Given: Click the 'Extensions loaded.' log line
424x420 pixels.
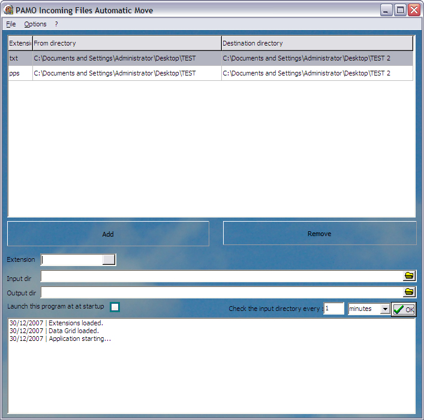Looking at the screenshot, I should [x=56, y=323].
